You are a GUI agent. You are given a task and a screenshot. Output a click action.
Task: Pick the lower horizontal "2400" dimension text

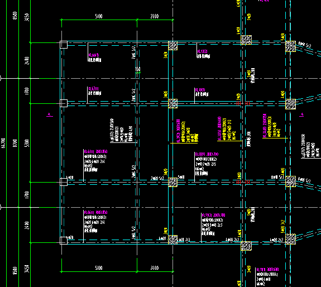tap(155, 268)
